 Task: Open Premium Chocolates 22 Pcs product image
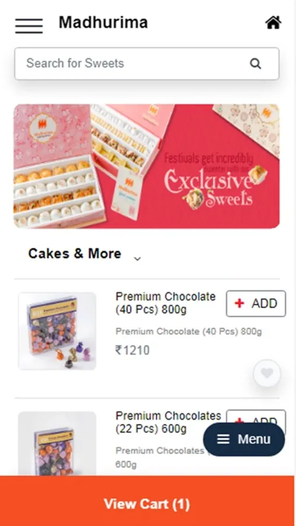point(57,444)
